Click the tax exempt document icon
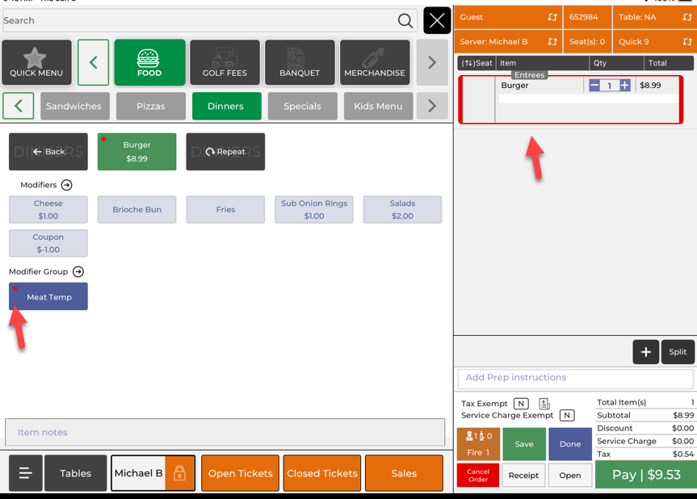The width and height of the screenshot is (697, 499). pyautogui.click(x=544, y=403)
